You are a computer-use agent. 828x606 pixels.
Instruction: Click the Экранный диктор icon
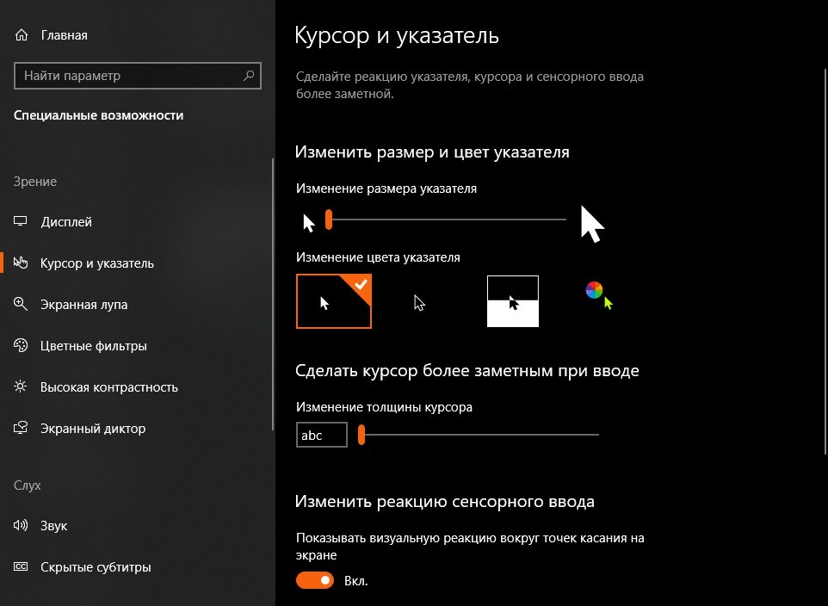(x=22, y=429)
